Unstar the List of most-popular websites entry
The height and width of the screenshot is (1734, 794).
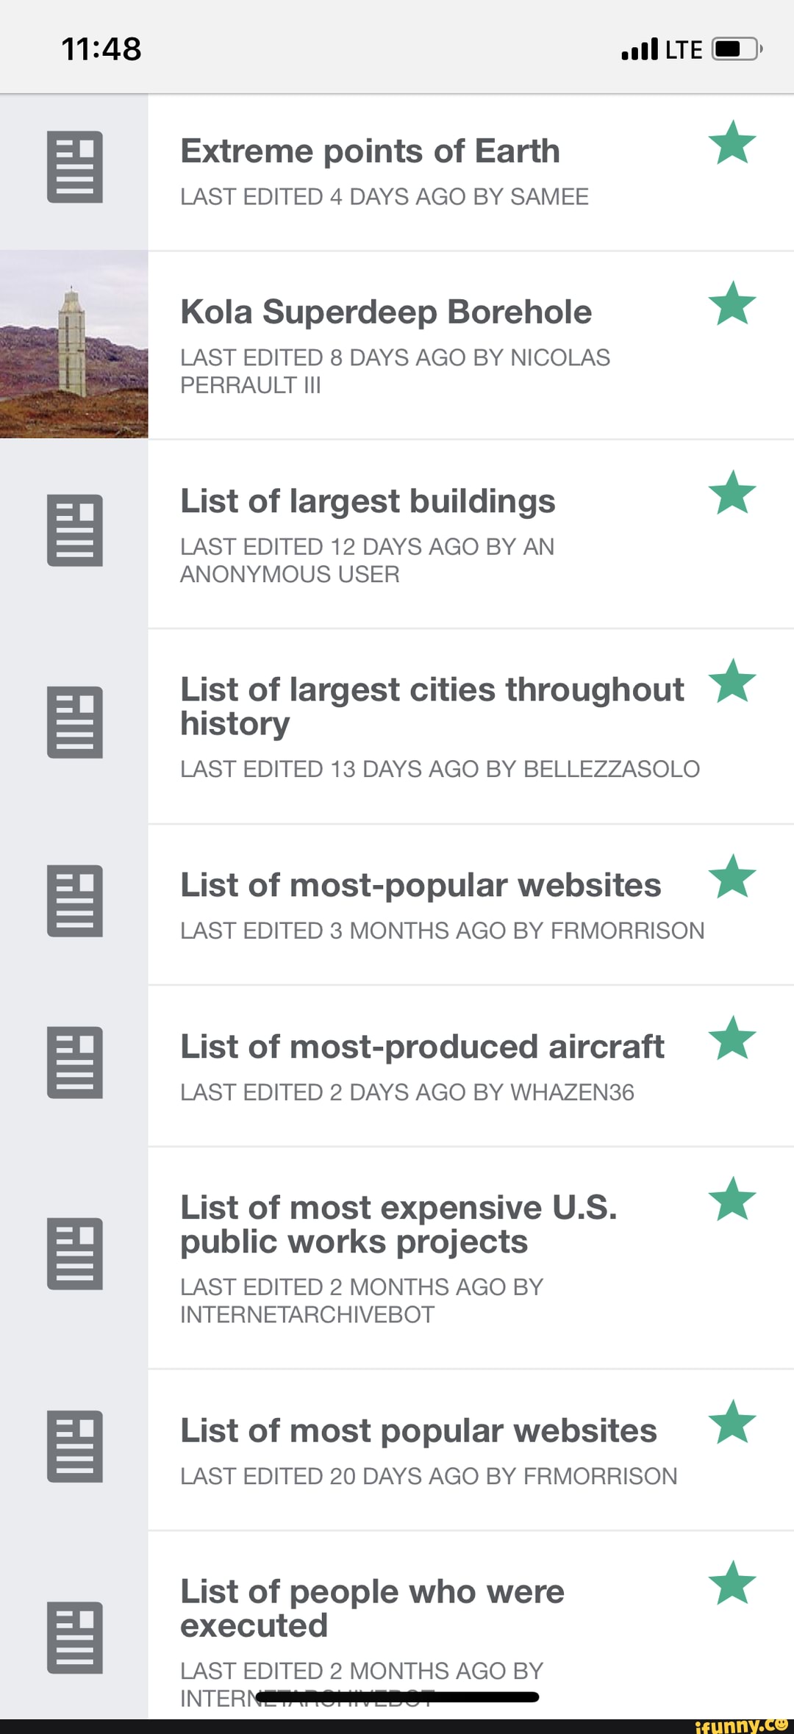click(x=732, y=877)
